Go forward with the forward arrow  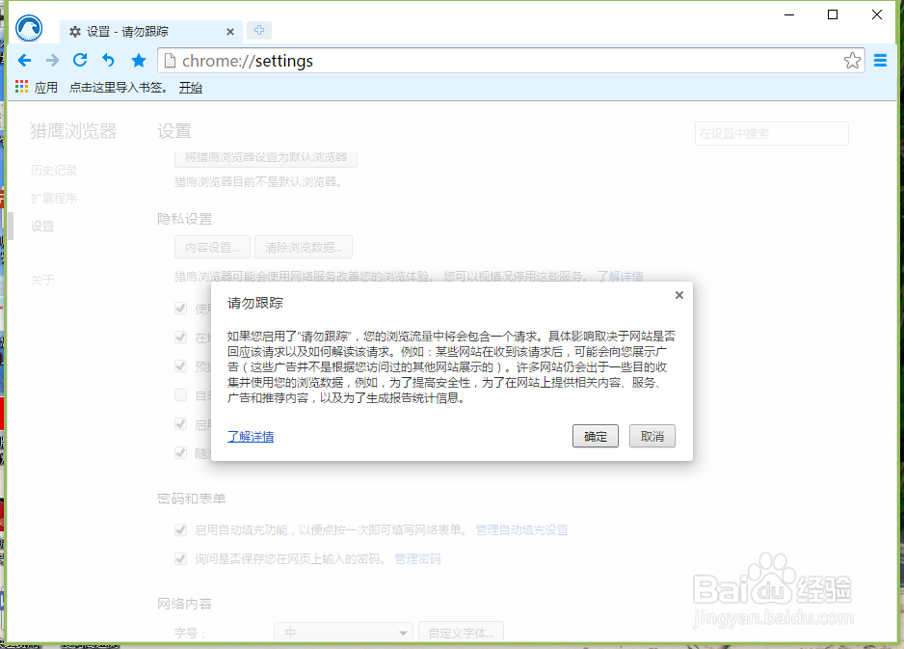point(52,60)
